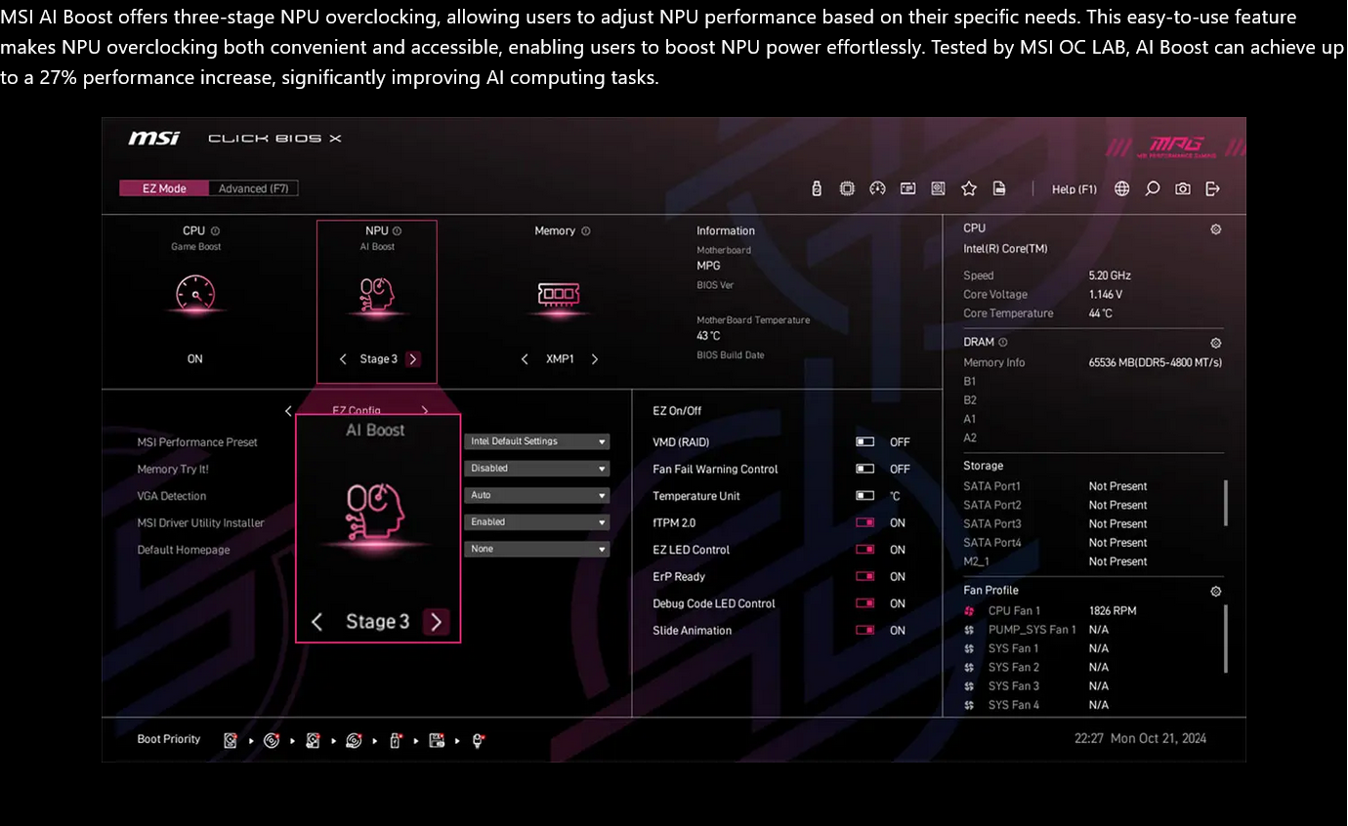Image resolution: width=1348 pixels, height=826 pixels.
Task: Select next memory profile after XMP1
Action: click(x=595, y=359)
